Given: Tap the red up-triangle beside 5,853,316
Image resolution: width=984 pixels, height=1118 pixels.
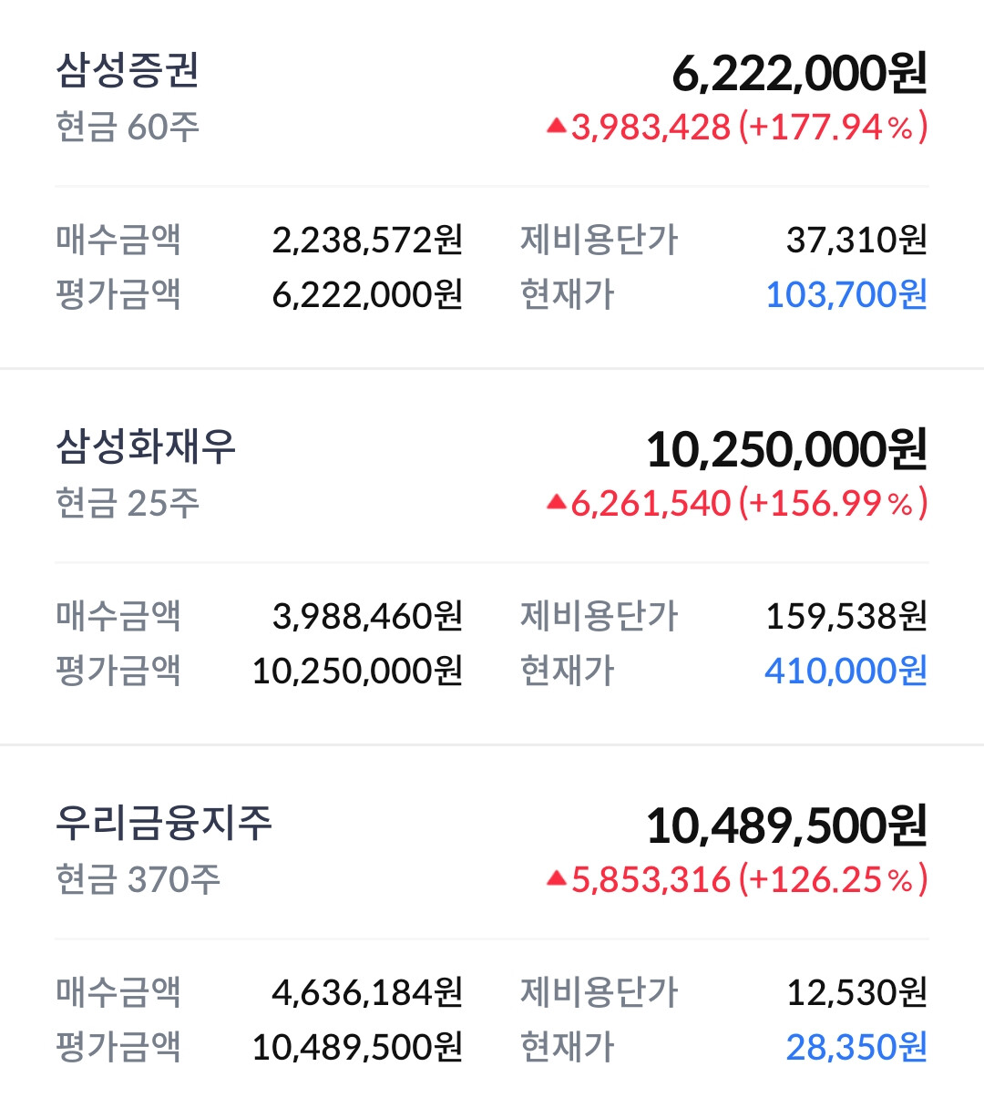Looking at the screenshot, I should tap(557, 878).
